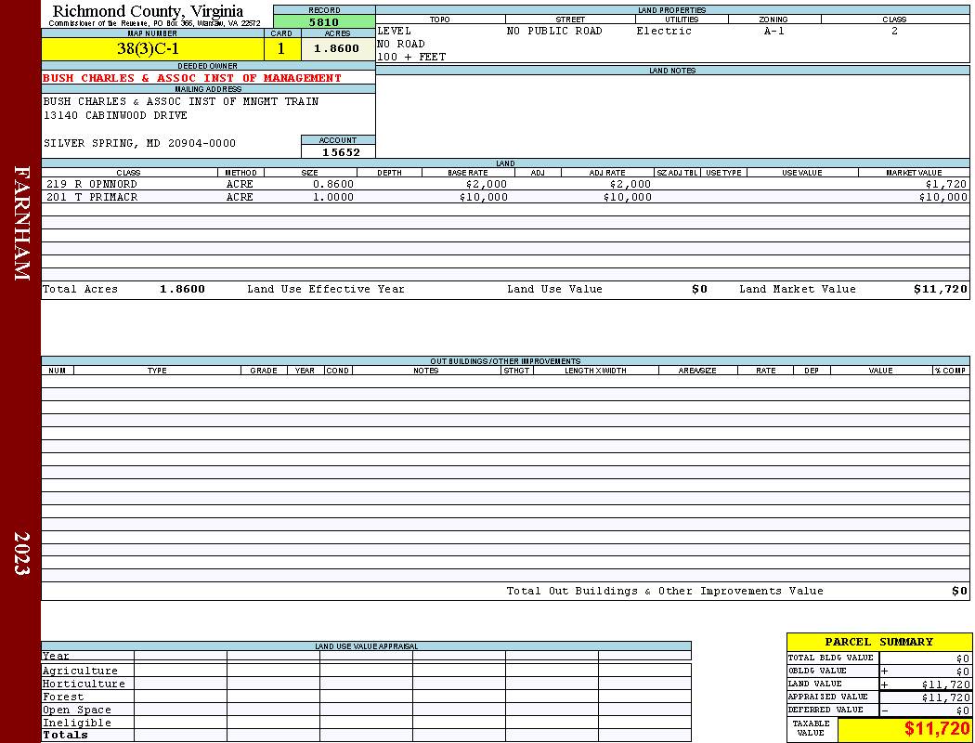The height and width of the screenshot is (743, 975).
Task: Click the Horticulture row label
Action: coord(84,684)
